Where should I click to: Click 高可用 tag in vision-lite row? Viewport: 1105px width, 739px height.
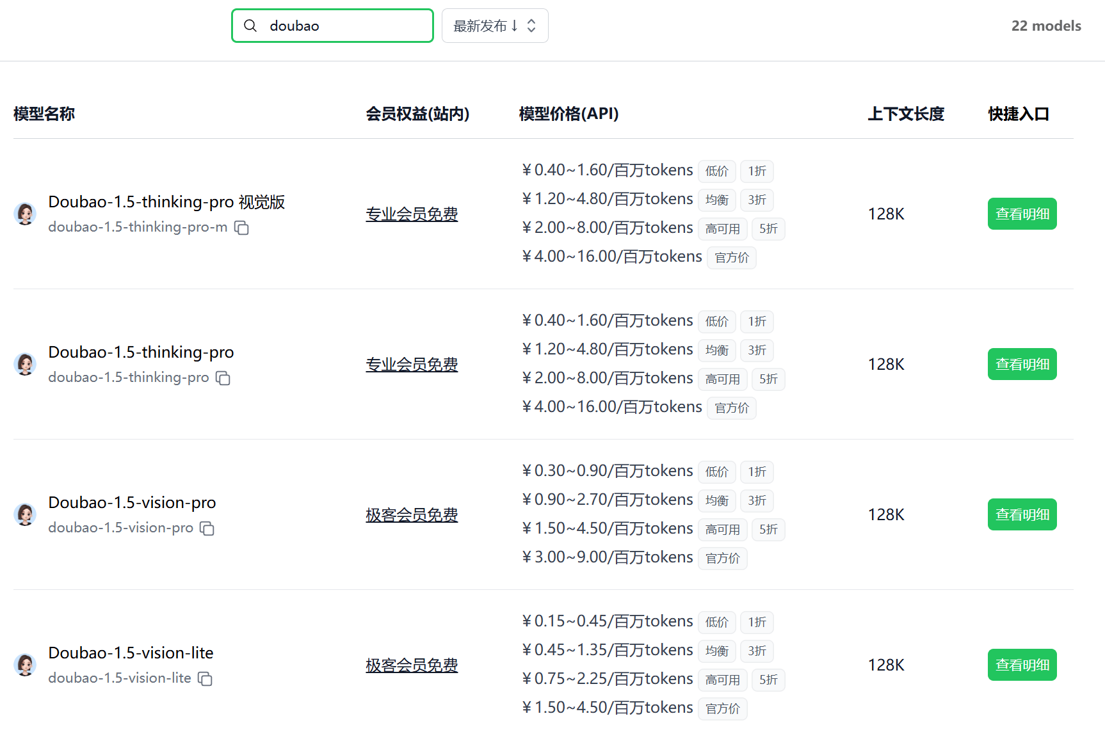coord(723,680)
